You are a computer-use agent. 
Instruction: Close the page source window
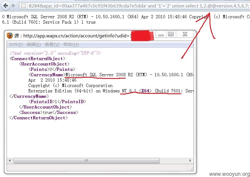pos(185,34)
